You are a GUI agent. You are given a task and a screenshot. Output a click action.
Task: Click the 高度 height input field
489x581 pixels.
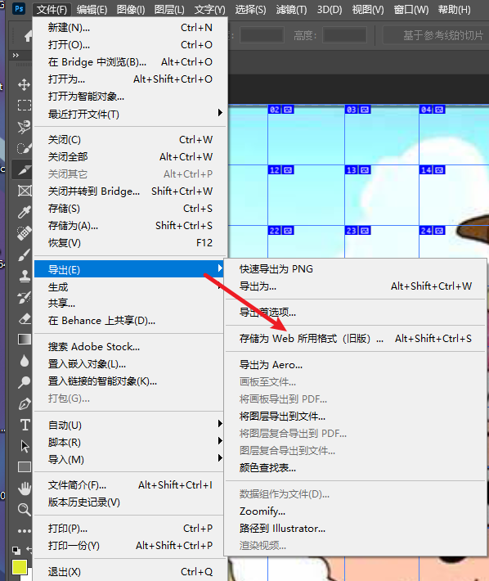tap(344, 35)
